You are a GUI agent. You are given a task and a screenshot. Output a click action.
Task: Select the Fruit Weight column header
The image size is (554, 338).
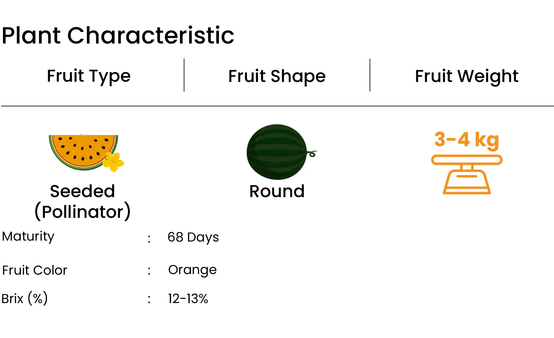coord(467,76)
